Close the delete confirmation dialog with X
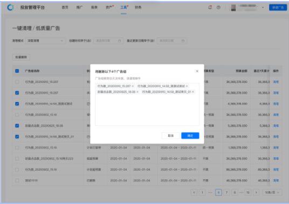Viewport: 289px width, 204px height. (x=197, y=71)
